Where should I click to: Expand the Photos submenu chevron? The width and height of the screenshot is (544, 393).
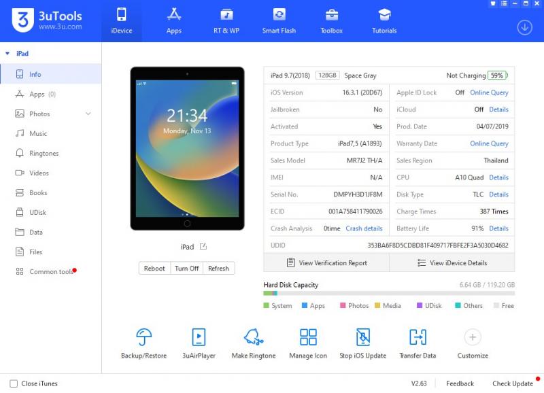(88, 114)
